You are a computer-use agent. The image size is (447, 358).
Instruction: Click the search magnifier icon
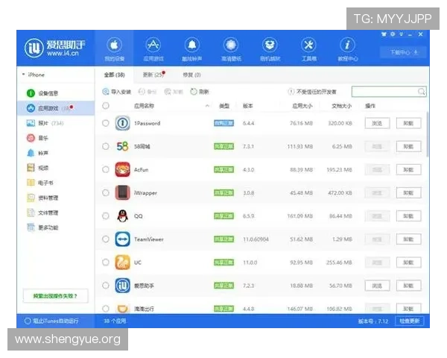[x=422, y=92]
